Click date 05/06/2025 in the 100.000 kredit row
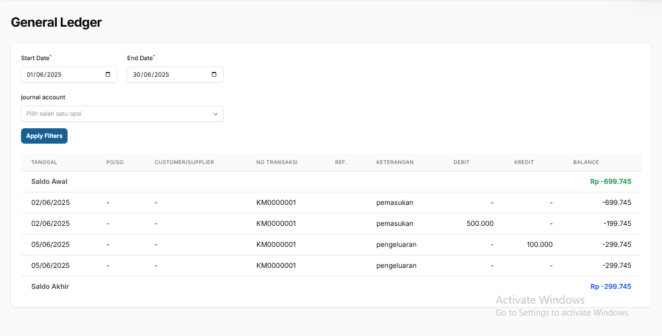The height and width of the screenshot is (336, 662). pos(50,245)
